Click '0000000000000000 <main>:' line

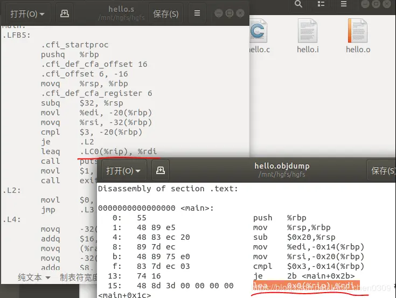coord(156,208)
